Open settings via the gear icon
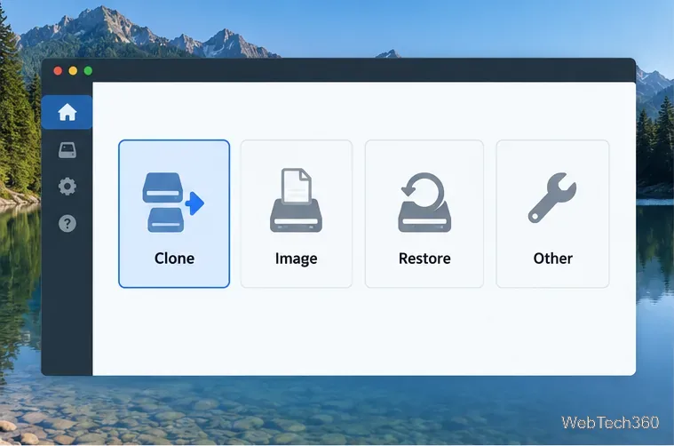 coord(67,187)
